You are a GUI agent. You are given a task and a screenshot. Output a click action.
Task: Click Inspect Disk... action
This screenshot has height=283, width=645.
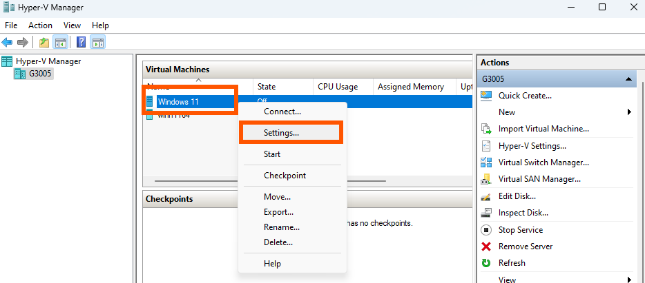click(x=523, y=213)
